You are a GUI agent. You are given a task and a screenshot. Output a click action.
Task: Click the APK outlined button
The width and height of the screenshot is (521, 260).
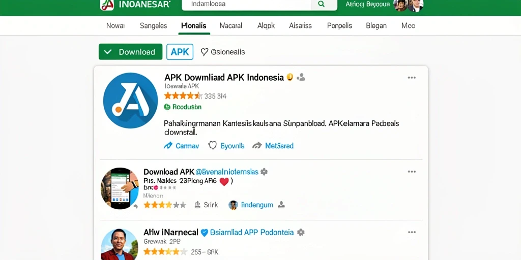(180, 52)
